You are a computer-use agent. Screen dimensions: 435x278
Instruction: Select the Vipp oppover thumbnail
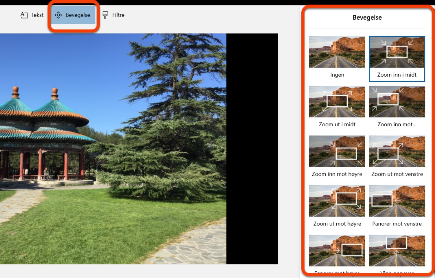[x=397, y=251]
